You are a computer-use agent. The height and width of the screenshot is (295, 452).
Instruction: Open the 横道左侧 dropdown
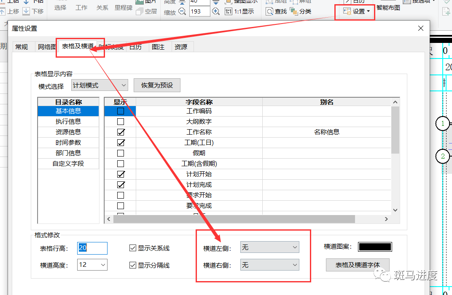coord(270,247)
